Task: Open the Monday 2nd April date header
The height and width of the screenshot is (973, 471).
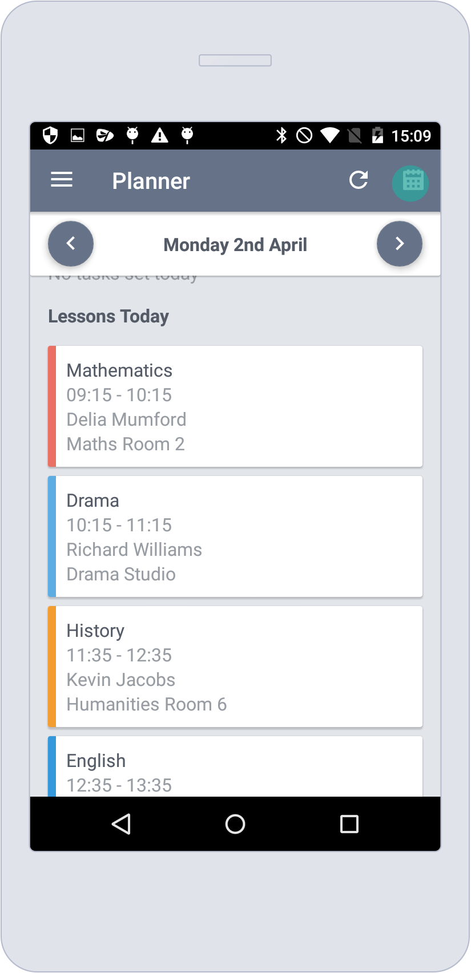Action: click(235, 244)
